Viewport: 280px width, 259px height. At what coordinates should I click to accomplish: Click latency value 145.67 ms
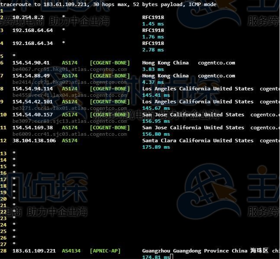[156, 108]
